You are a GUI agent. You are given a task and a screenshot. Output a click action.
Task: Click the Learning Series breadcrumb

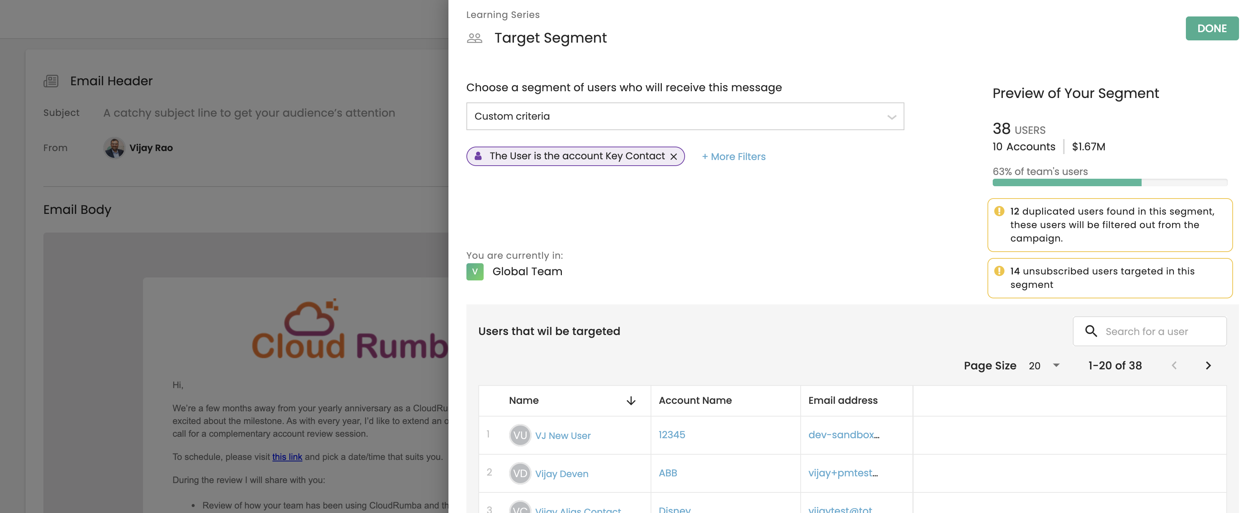pos(503,15)
